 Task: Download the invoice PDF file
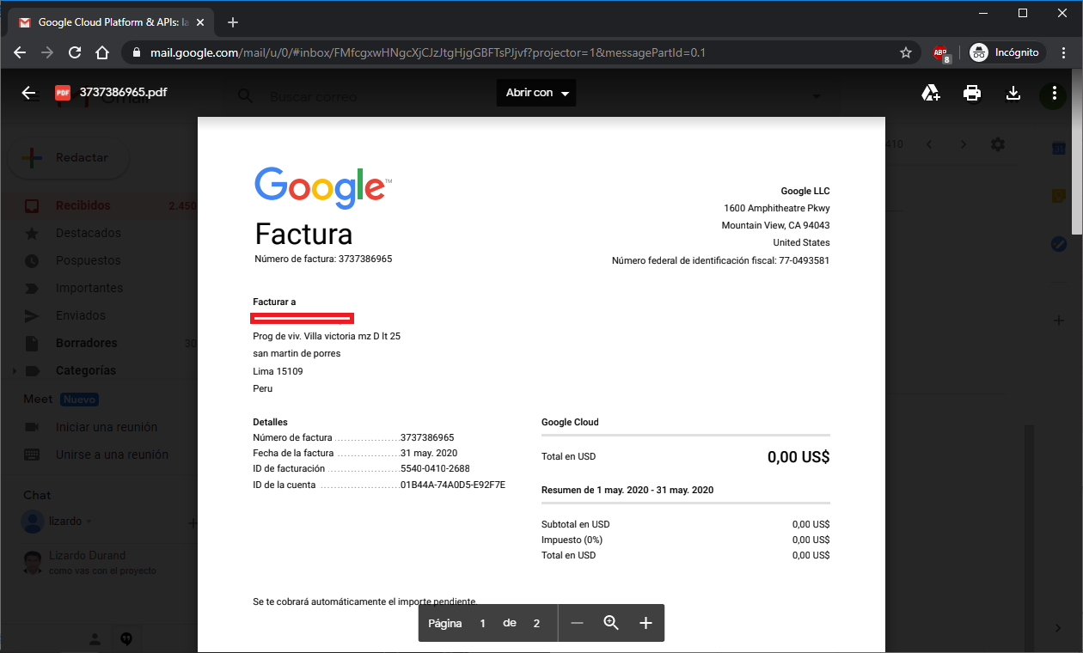click(1013, 93)
